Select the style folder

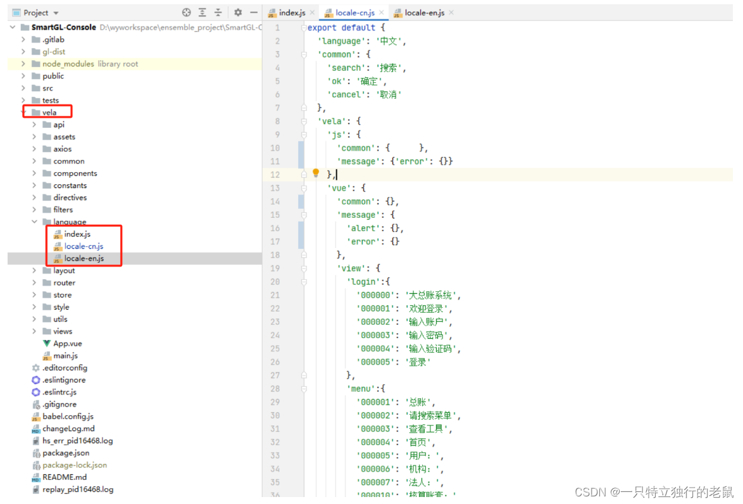[61, 307]
